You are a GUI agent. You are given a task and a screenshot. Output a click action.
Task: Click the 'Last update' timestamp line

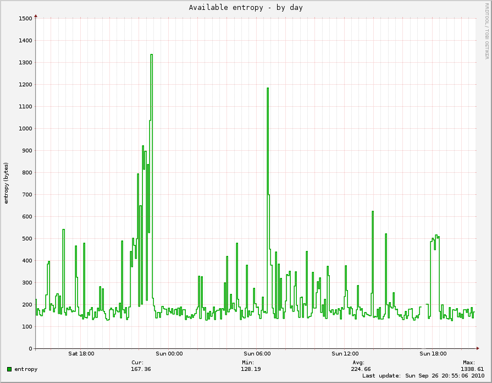[x=423, y=376]
